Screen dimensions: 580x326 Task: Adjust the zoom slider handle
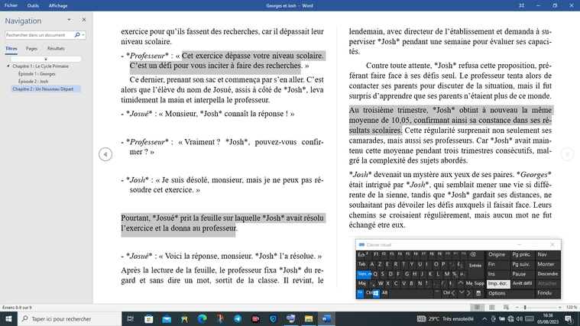pyautogui.click(x=525, y=308)
